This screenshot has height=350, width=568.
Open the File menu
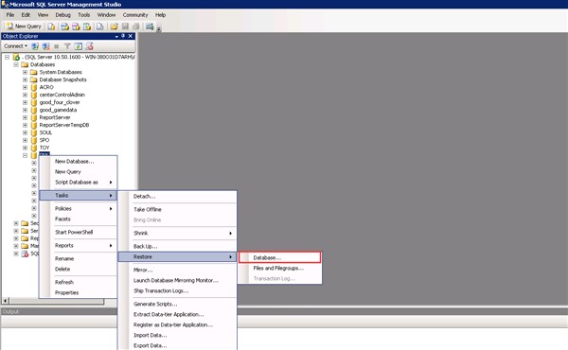(10, 15)
